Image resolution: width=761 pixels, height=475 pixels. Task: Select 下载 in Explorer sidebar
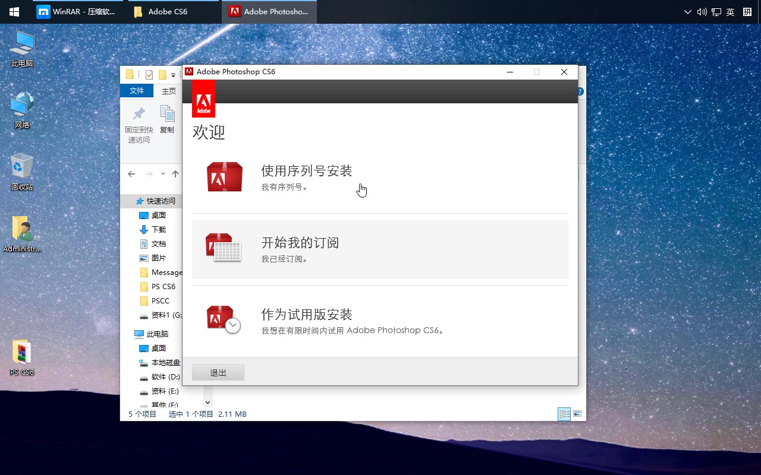point(153,230)
